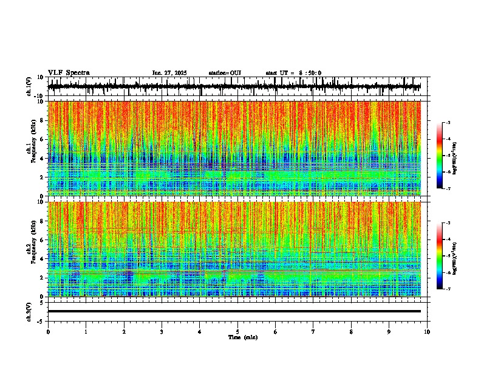Click the '5' minute tick label on time axis
The image size is (481, 372).
(x=237, y=332)
